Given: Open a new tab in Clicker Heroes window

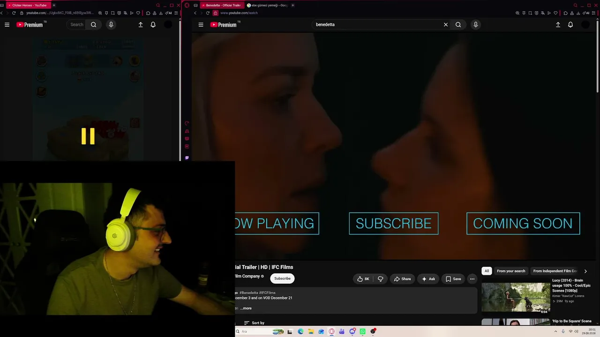Looking at the screenshot, I should pos(54,5).
